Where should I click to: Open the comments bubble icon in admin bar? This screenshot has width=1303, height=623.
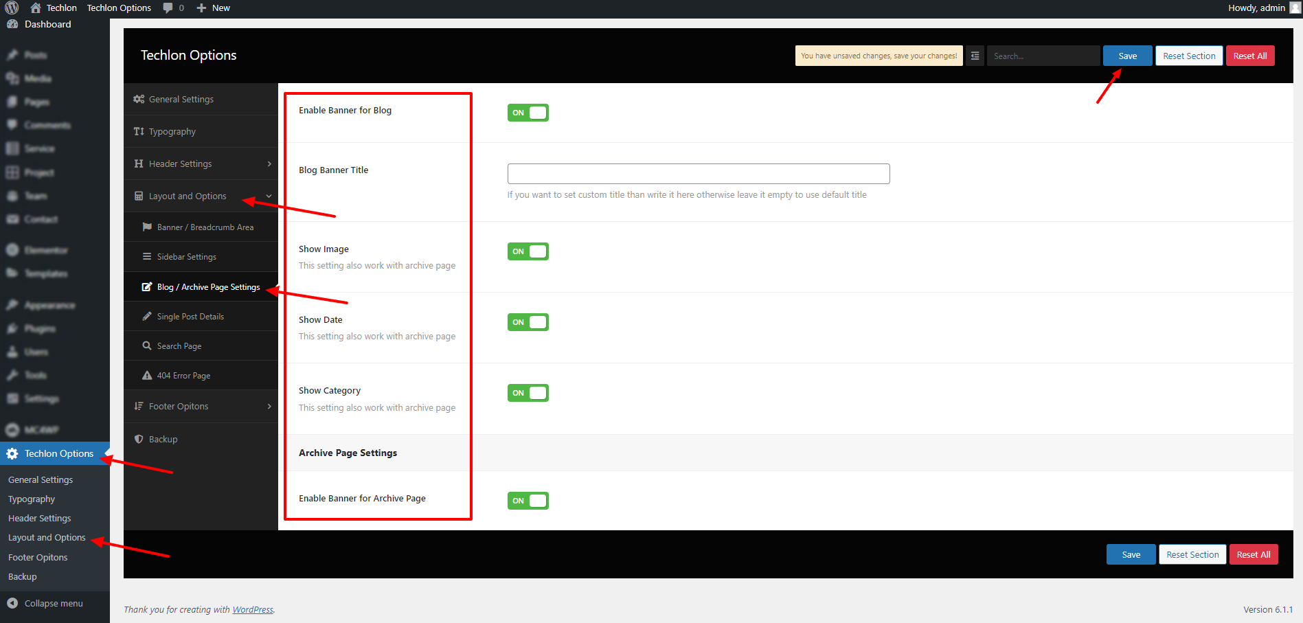coord(168,8)
